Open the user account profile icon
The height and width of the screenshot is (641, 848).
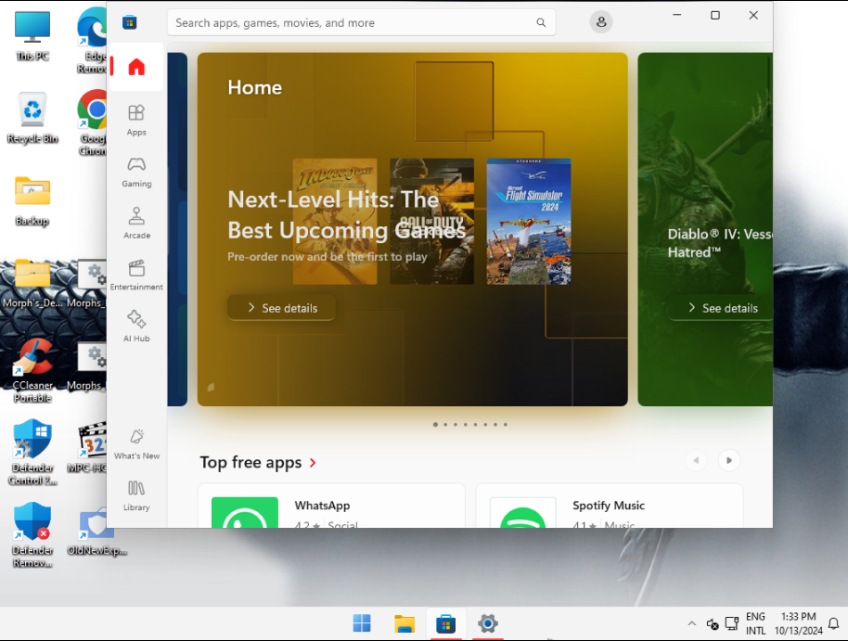tap(601, 22)
